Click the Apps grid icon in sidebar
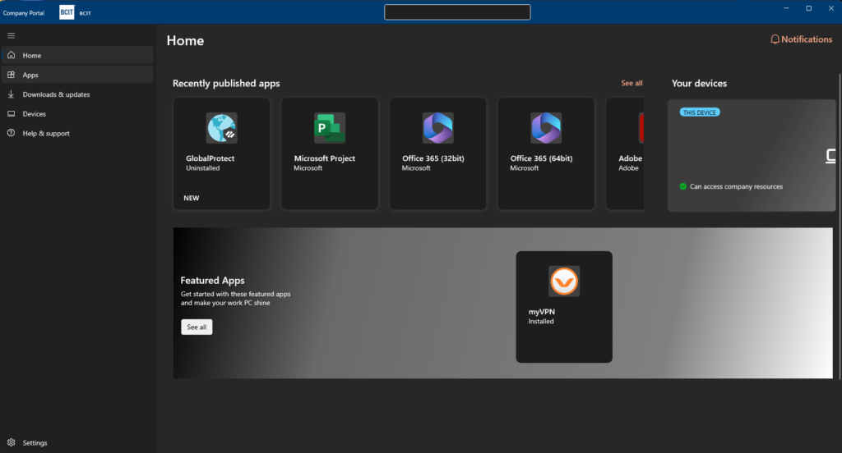 12,75
